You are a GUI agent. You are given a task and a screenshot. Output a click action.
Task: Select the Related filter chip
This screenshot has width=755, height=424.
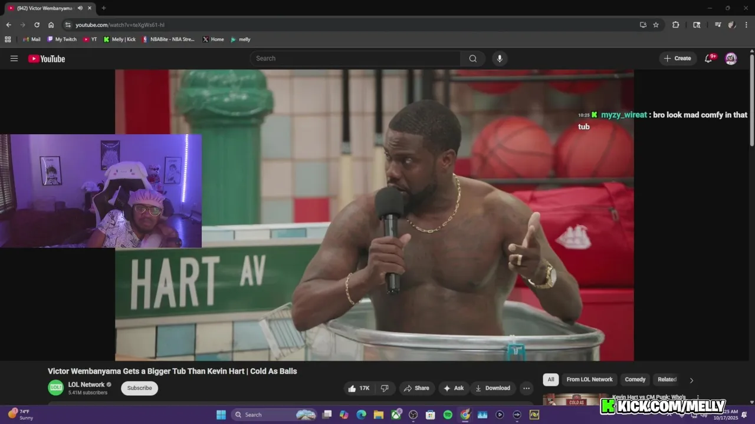pos(667,379)
